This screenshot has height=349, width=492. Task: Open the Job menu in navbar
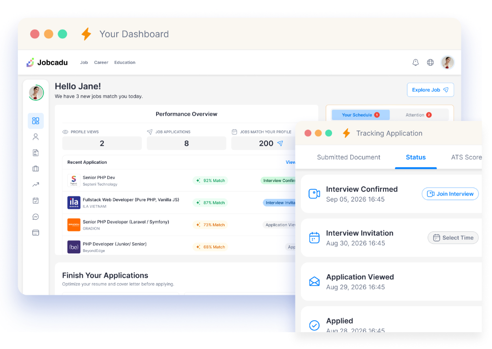84,62
